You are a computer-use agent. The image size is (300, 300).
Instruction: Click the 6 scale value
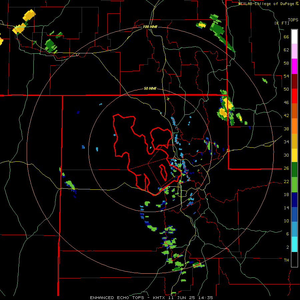(x=288, y=234)
